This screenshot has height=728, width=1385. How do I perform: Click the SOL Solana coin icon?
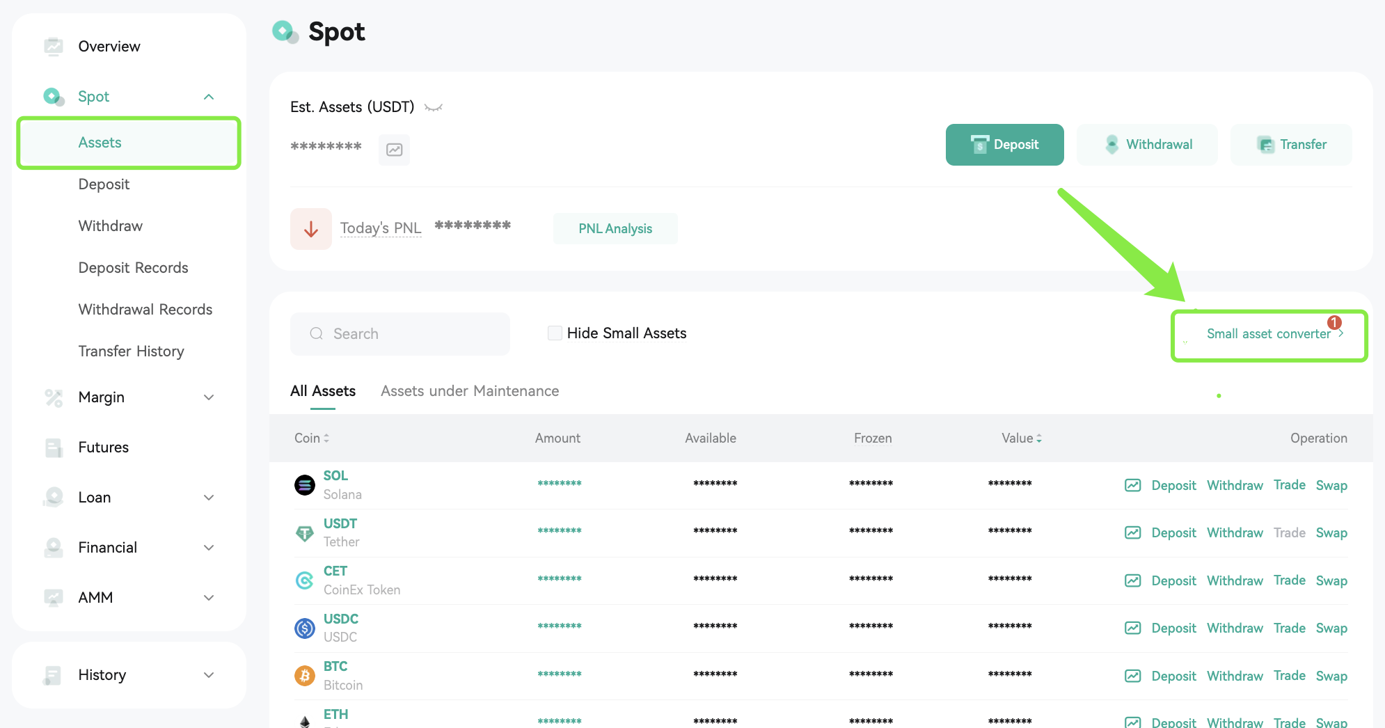(305, 484)
